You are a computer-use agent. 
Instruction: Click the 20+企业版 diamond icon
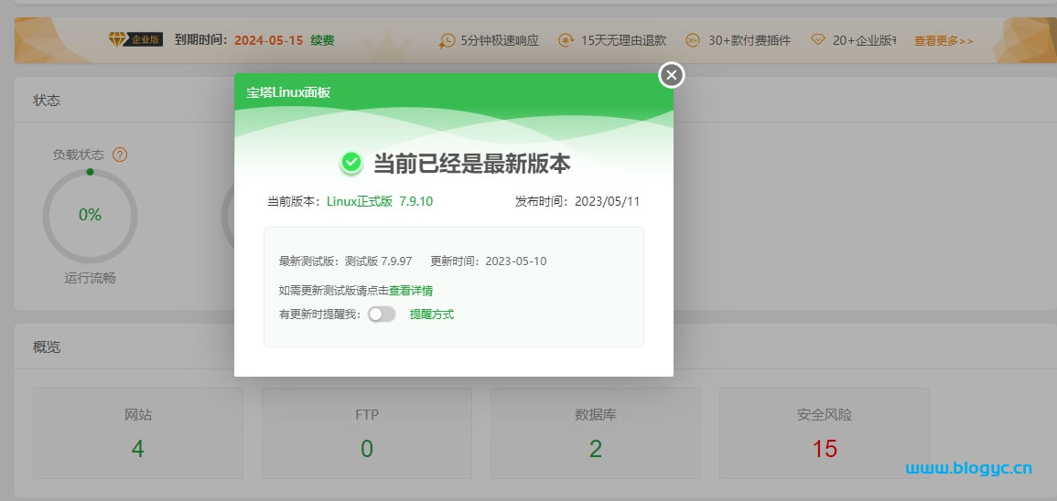[x=818, y=40]
